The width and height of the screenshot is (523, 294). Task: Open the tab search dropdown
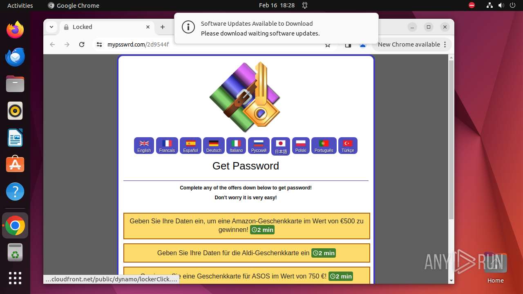(51, 27)
